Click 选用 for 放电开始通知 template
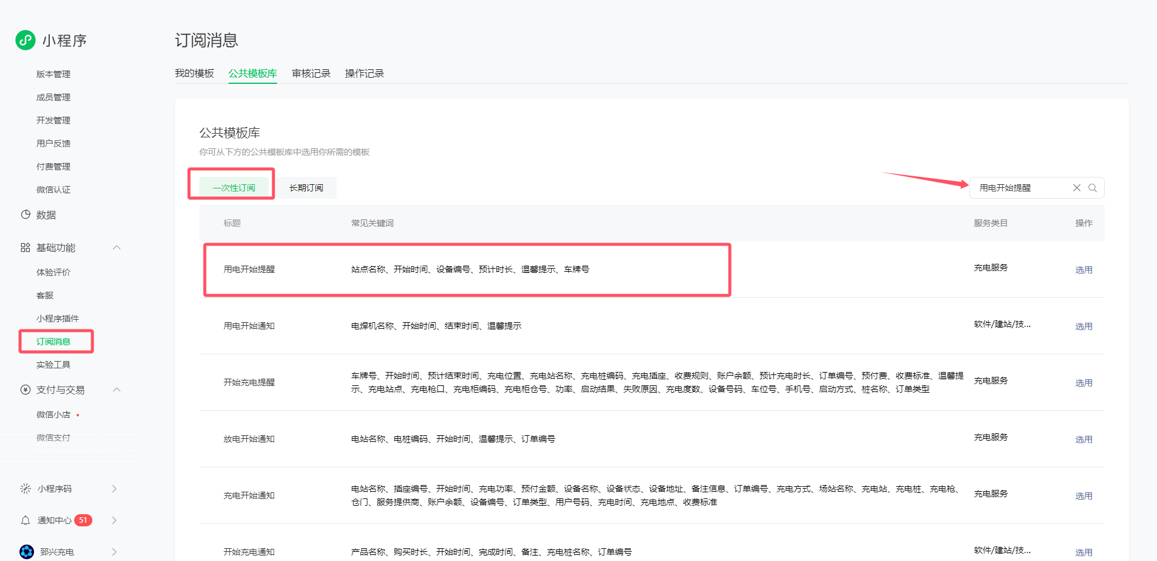Viewport: 1157px width, 561px height. pos(1083,439)
